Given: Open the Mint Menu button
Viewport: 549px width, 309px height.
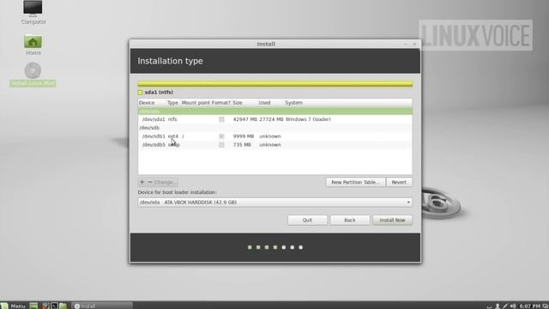Looking at the screenshot, I should coord(14,306).
